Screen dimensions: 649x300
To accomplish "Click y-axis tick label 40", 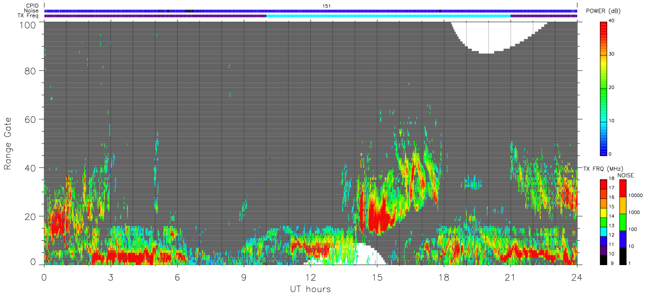I will tap(30, 168).
